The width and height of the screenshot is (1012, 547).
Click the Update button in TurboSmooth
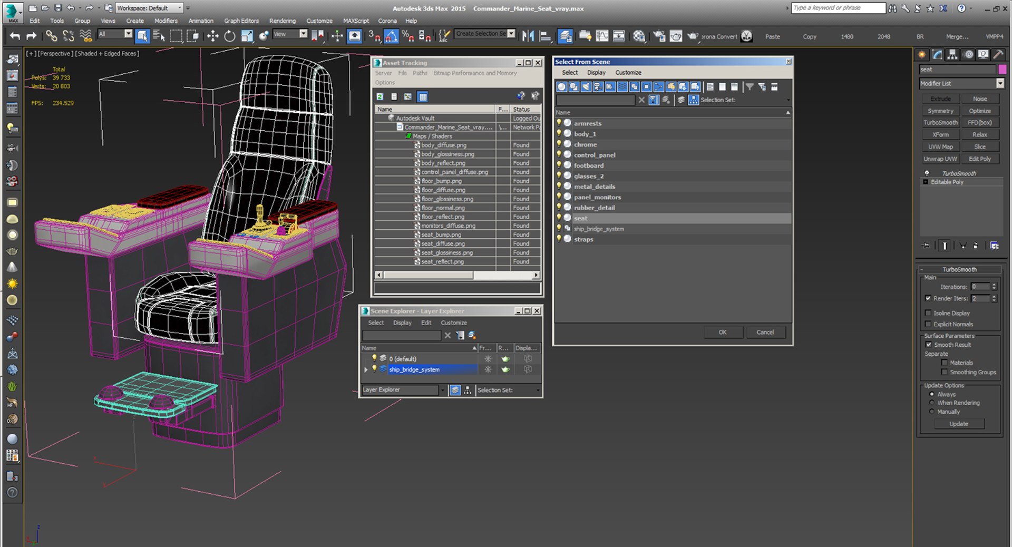tap(959, 424)
